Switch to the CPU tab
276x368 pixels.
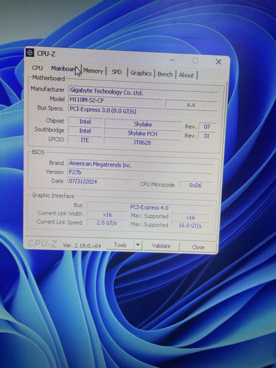click(37, 68)
